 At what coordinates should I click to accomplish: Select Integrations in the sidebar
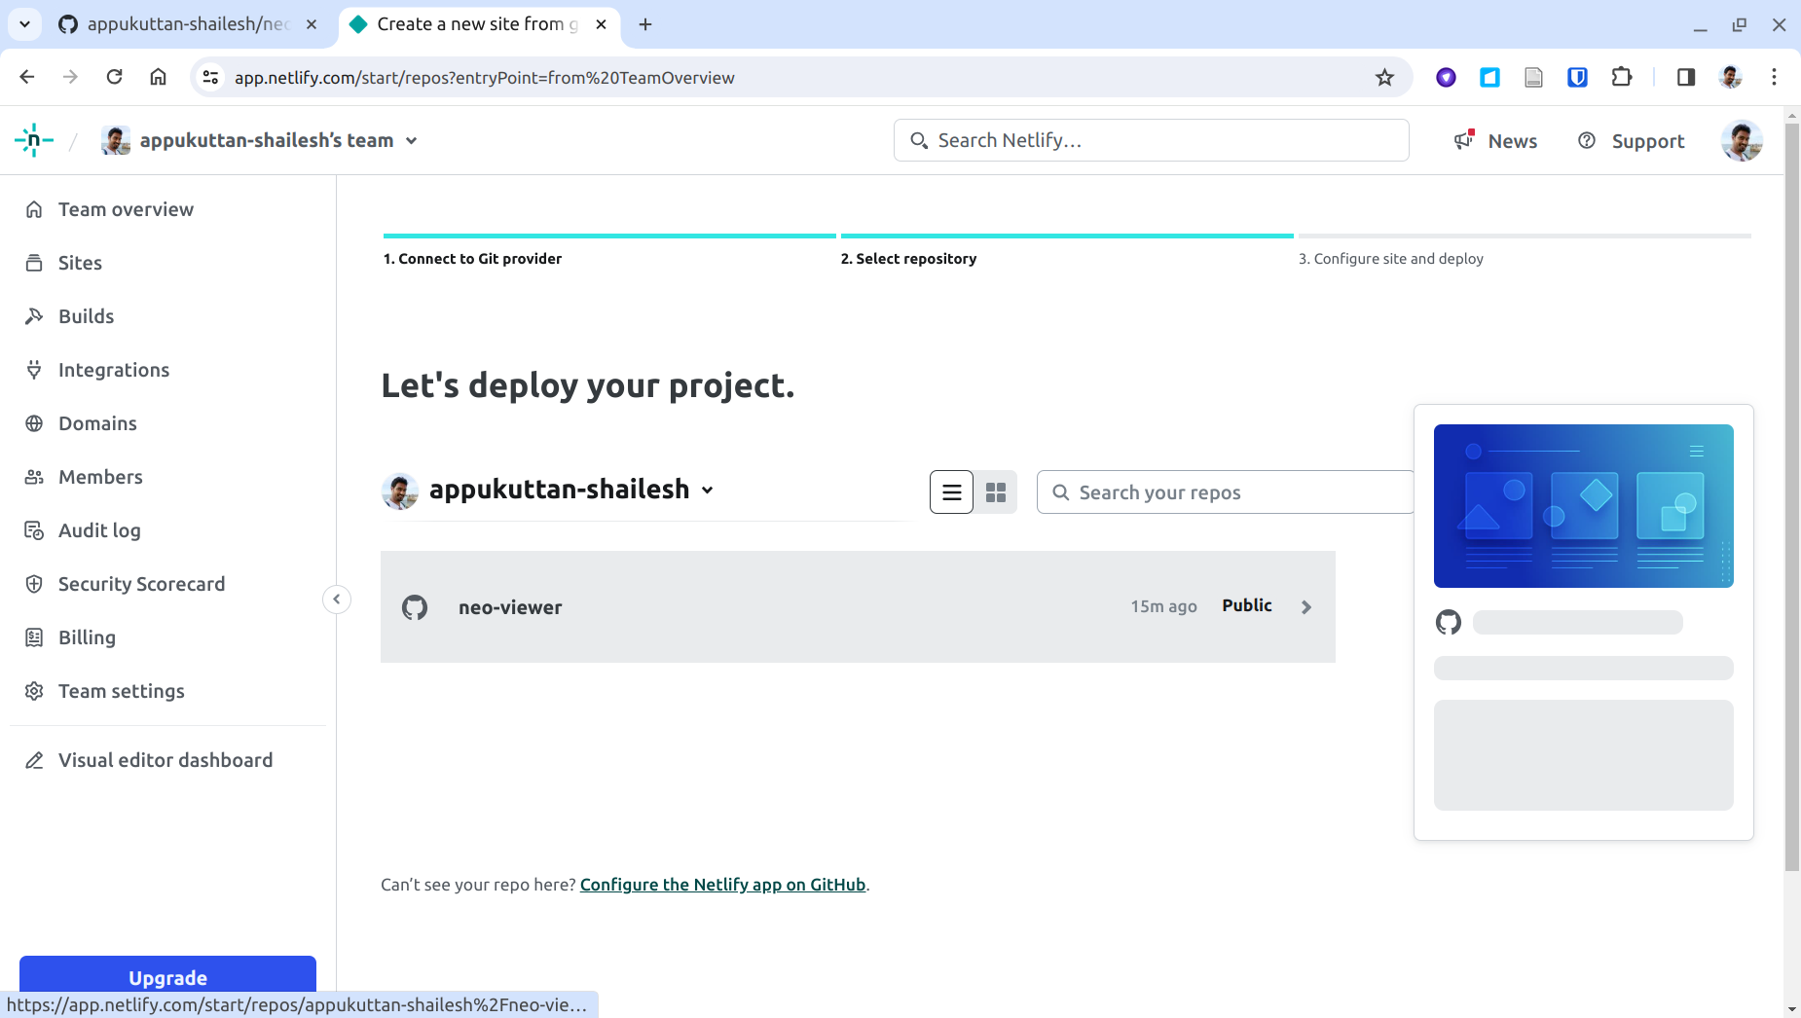(x=113, y=370)
